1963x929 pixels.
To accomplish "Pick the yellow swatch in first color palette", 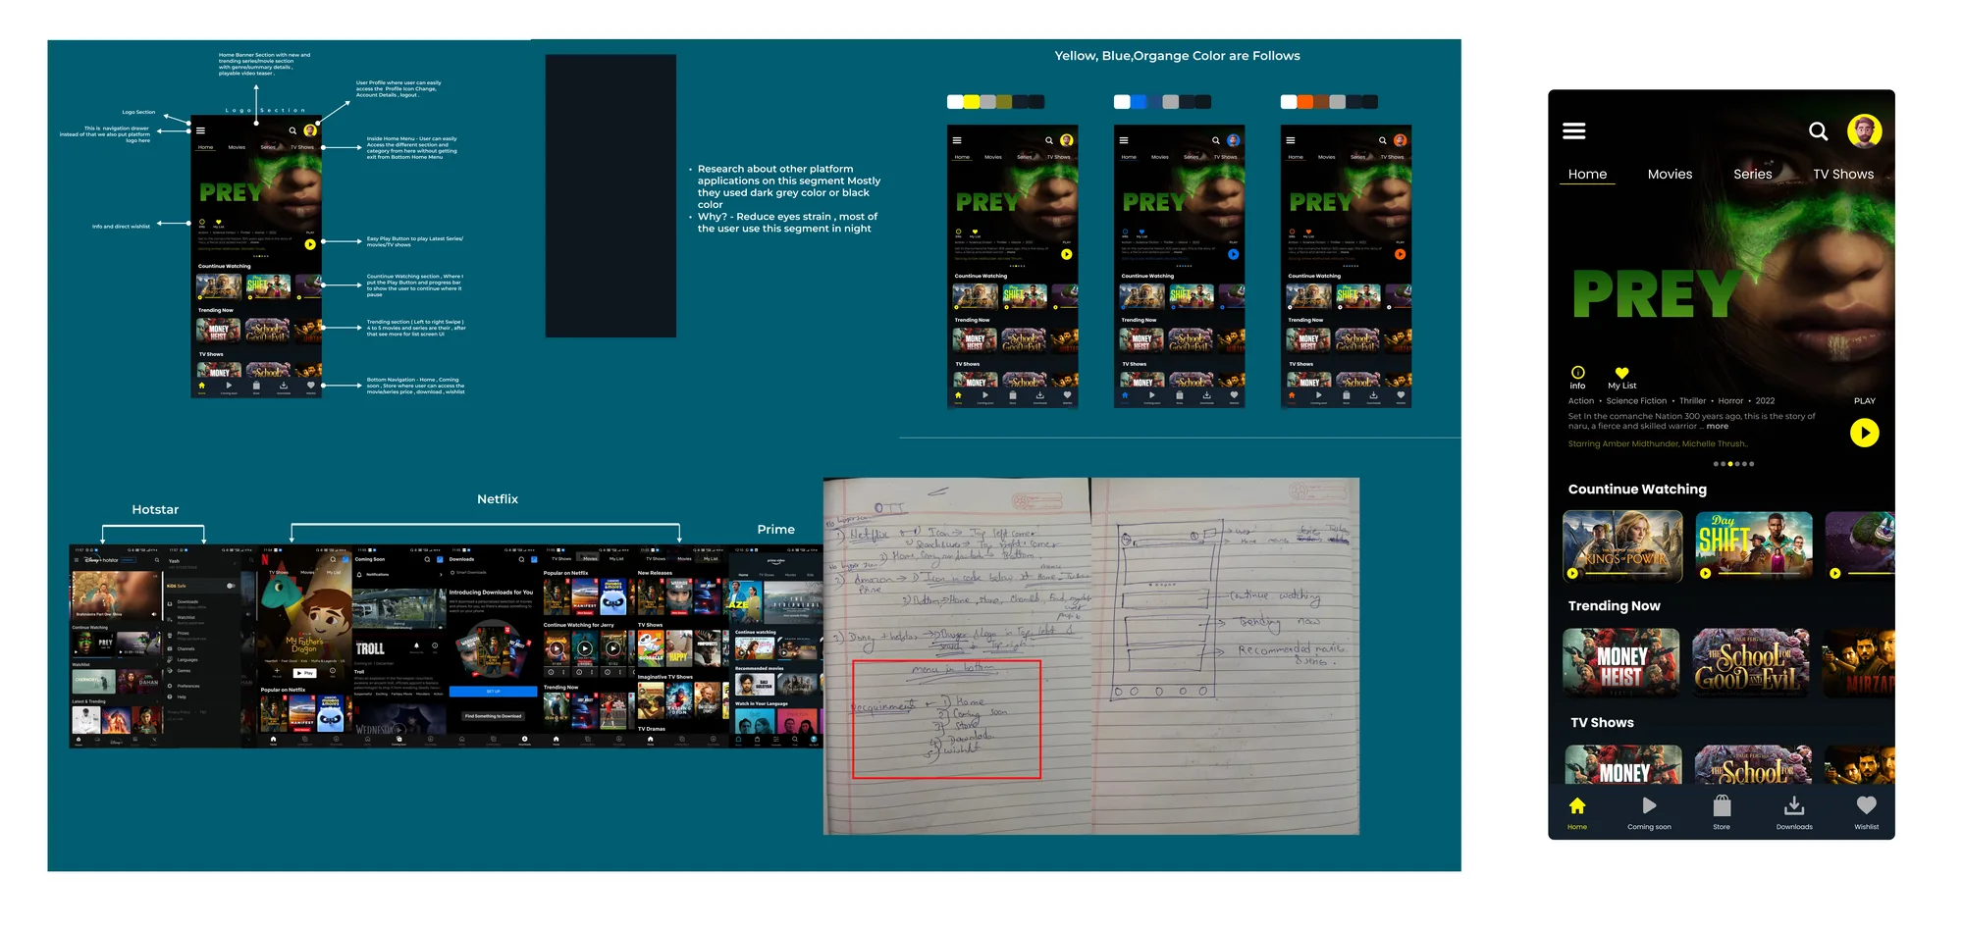I will pyautogui.click(x=971, y=102).
